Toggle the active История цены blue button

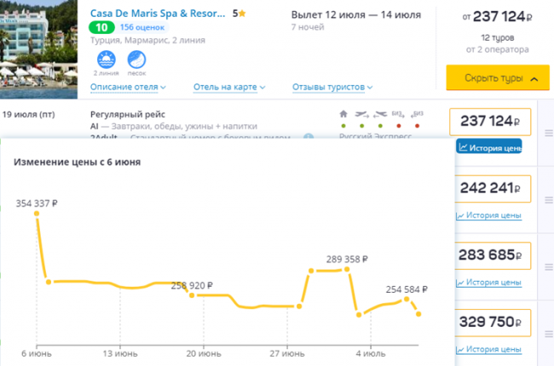point(489,147)
